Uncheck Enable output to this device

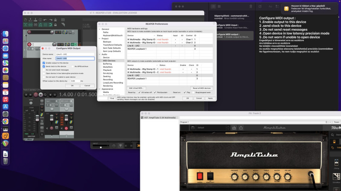point(44,63)
